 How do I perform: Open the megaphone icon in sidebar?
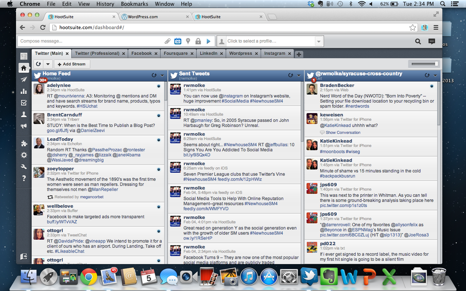point(24,126)
